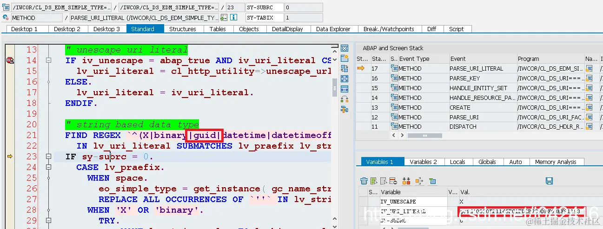Screen dimensions: 603x229
Task: Click the replace tool icon in the side strip
Action: [345, 69]
